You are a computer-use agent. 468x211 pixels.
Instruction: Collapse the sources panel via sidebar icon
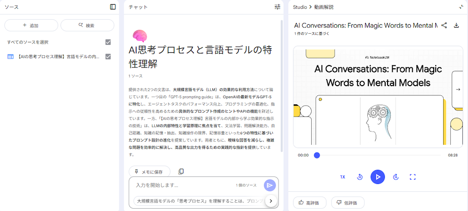coord(113,7)
